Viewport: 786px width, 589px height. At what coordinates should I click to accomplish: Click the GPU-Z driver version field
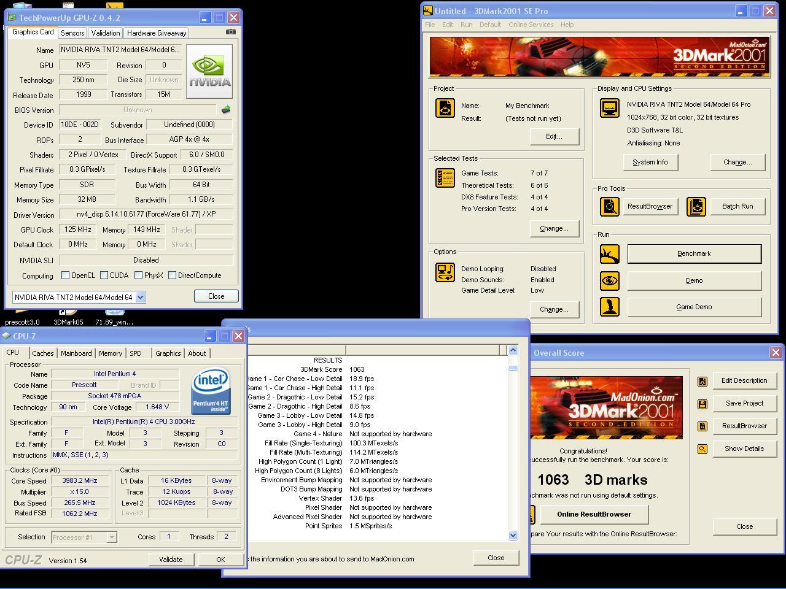146,214
